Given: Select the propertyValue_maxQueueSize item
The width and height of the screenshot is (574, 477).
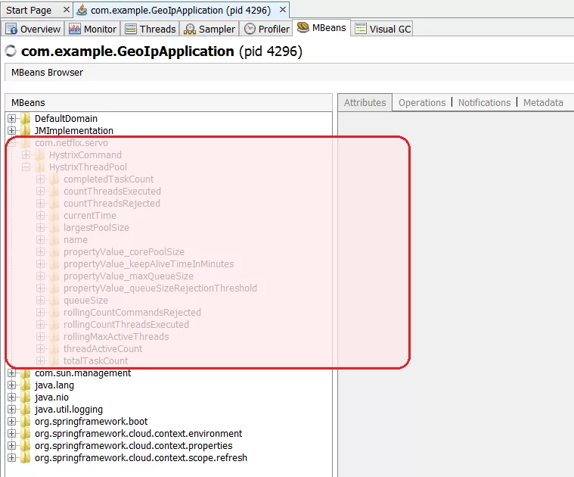Looking at the screenshot, I should coord(129,276).
